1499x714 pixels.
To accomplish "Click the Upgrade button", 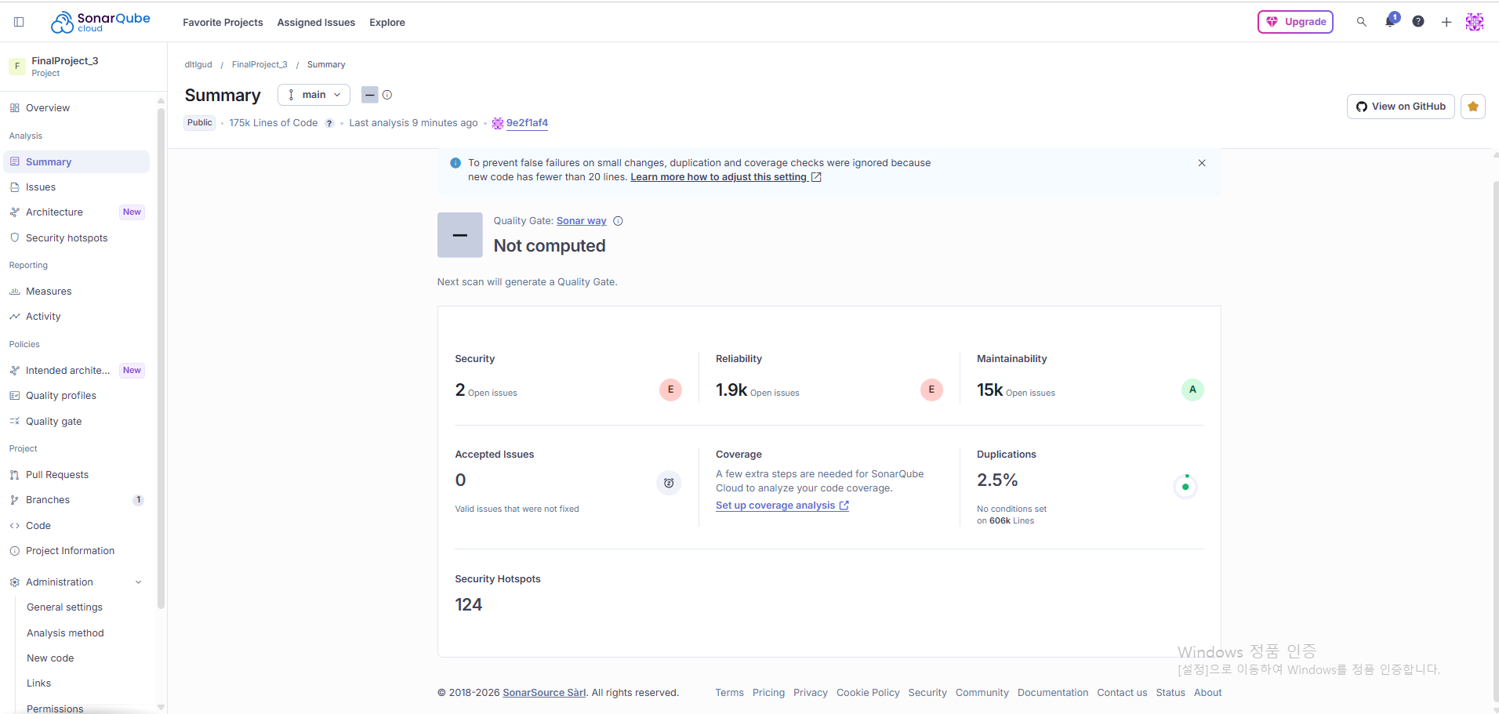I will [1295, 22].
